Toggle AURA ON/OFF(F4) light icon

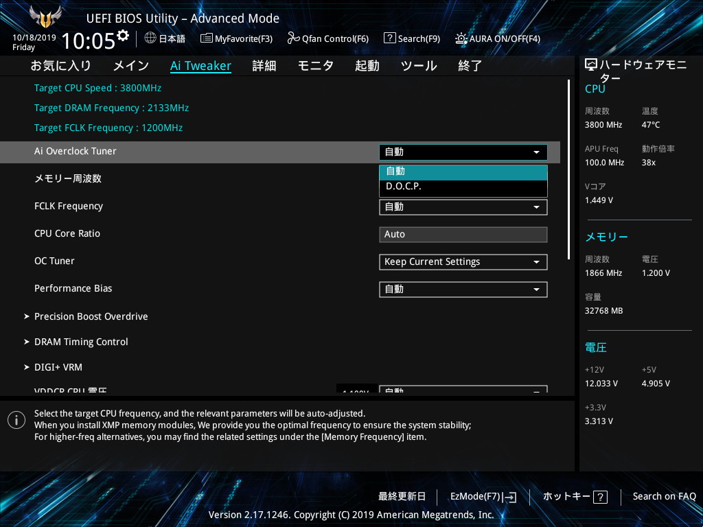point(461,38)
